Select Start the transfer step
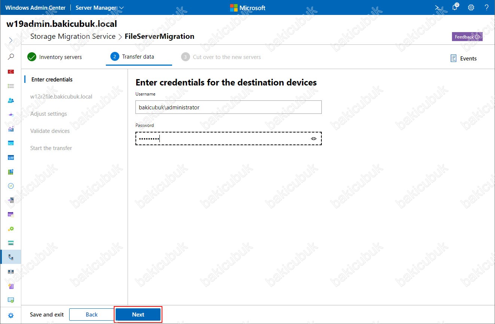495x324 pixels. pos(51,148)
